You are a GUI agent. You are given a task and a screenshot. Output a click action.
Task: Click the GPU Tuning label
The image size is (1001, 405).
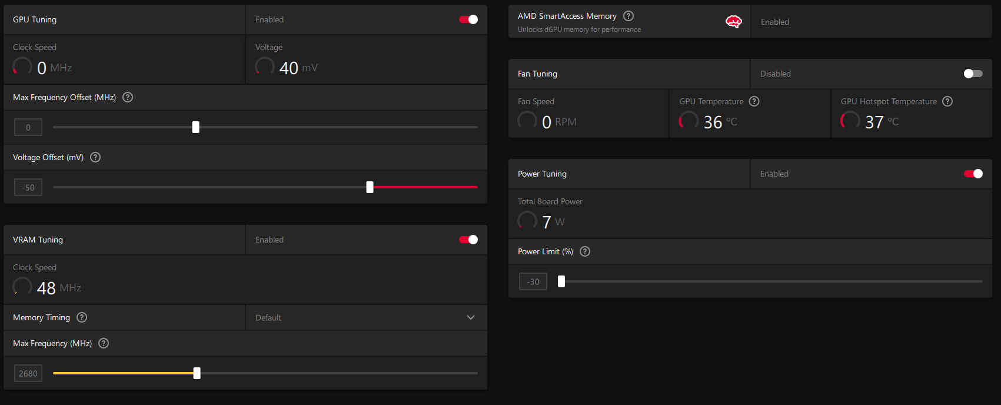coord(35,19)
